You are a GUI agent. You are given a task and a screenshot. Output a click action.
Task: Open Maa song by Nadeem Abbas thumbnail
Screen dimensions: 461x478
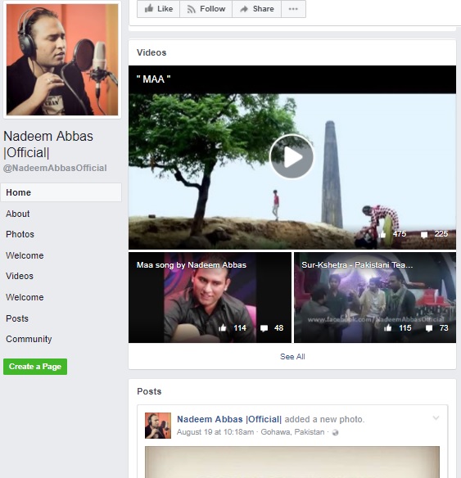[x=210, y=297]
